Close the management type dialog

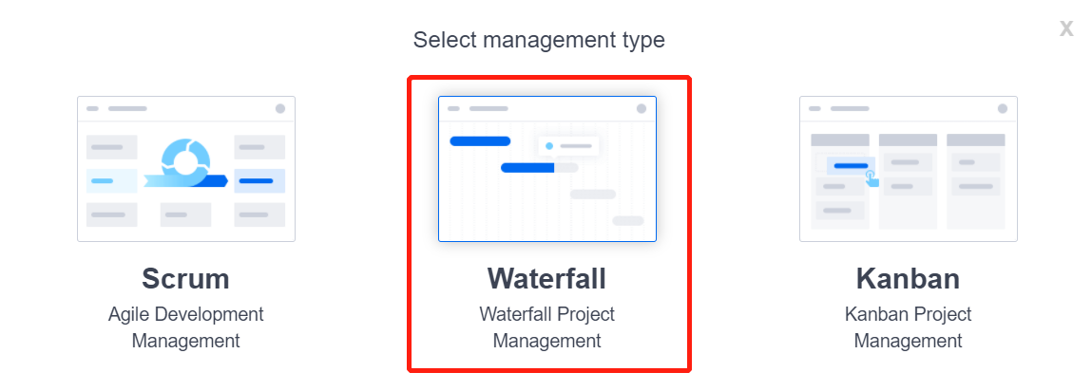[x=1066, y=29]
